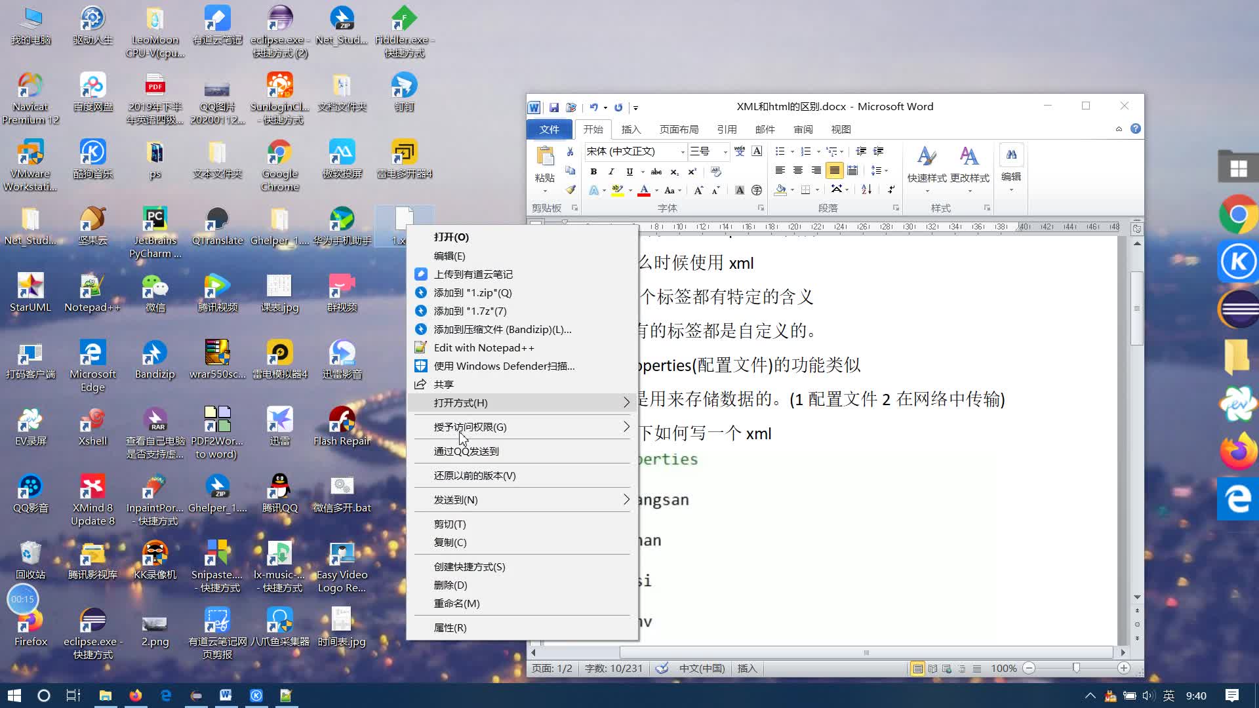Click the system clock 9:40 in taskbar

pos(1196,696)
